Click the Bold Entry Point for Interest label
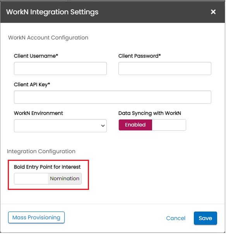This screenshot has width=226, height=234. [x=47, y=167]
